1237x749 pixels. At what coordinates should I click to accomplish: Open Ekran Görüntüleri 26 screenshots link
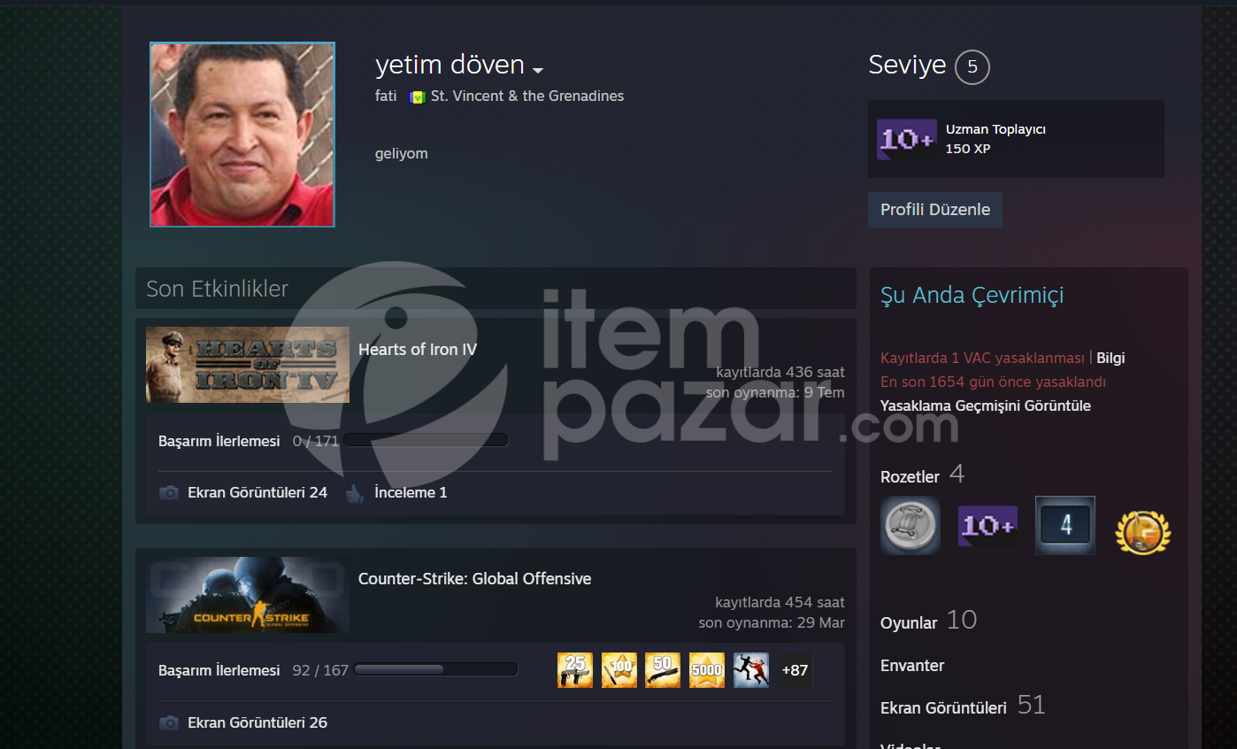point(257,722)
